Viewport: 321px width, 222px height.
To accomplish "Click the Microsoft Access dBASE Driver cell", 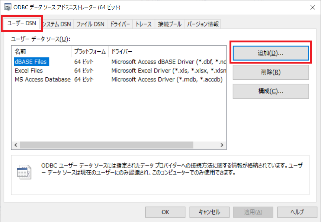I will tap(169, 62).
